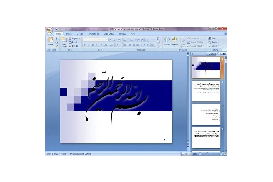The width and height of the screenshot is (273, 182).
Task: Decrease list indent level
Action: (x=138, y=40)
